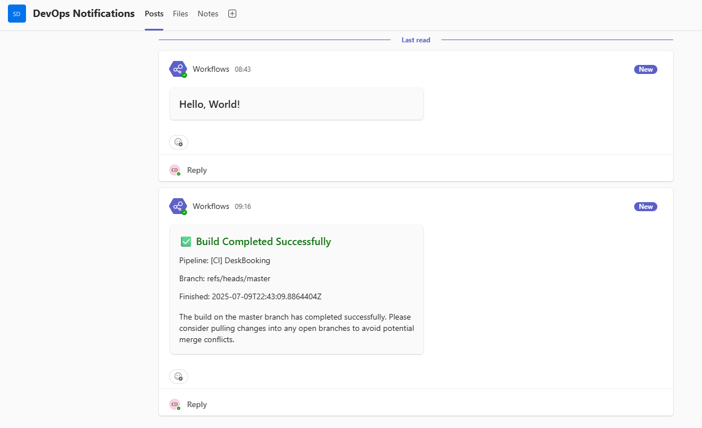Click the Build Completed Successfully heading
The height and width of the screenshot is (428, 702).
(263, 242)
